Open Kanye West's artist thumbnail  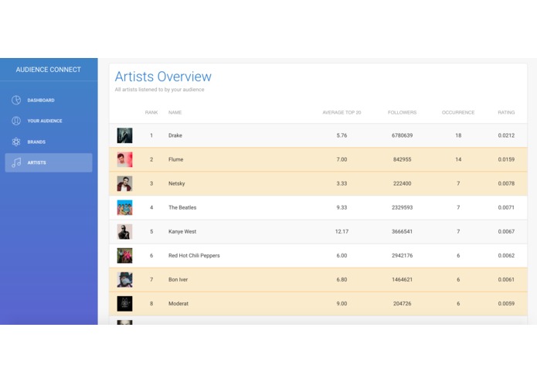pyautogui.click(x=124, y=232)
